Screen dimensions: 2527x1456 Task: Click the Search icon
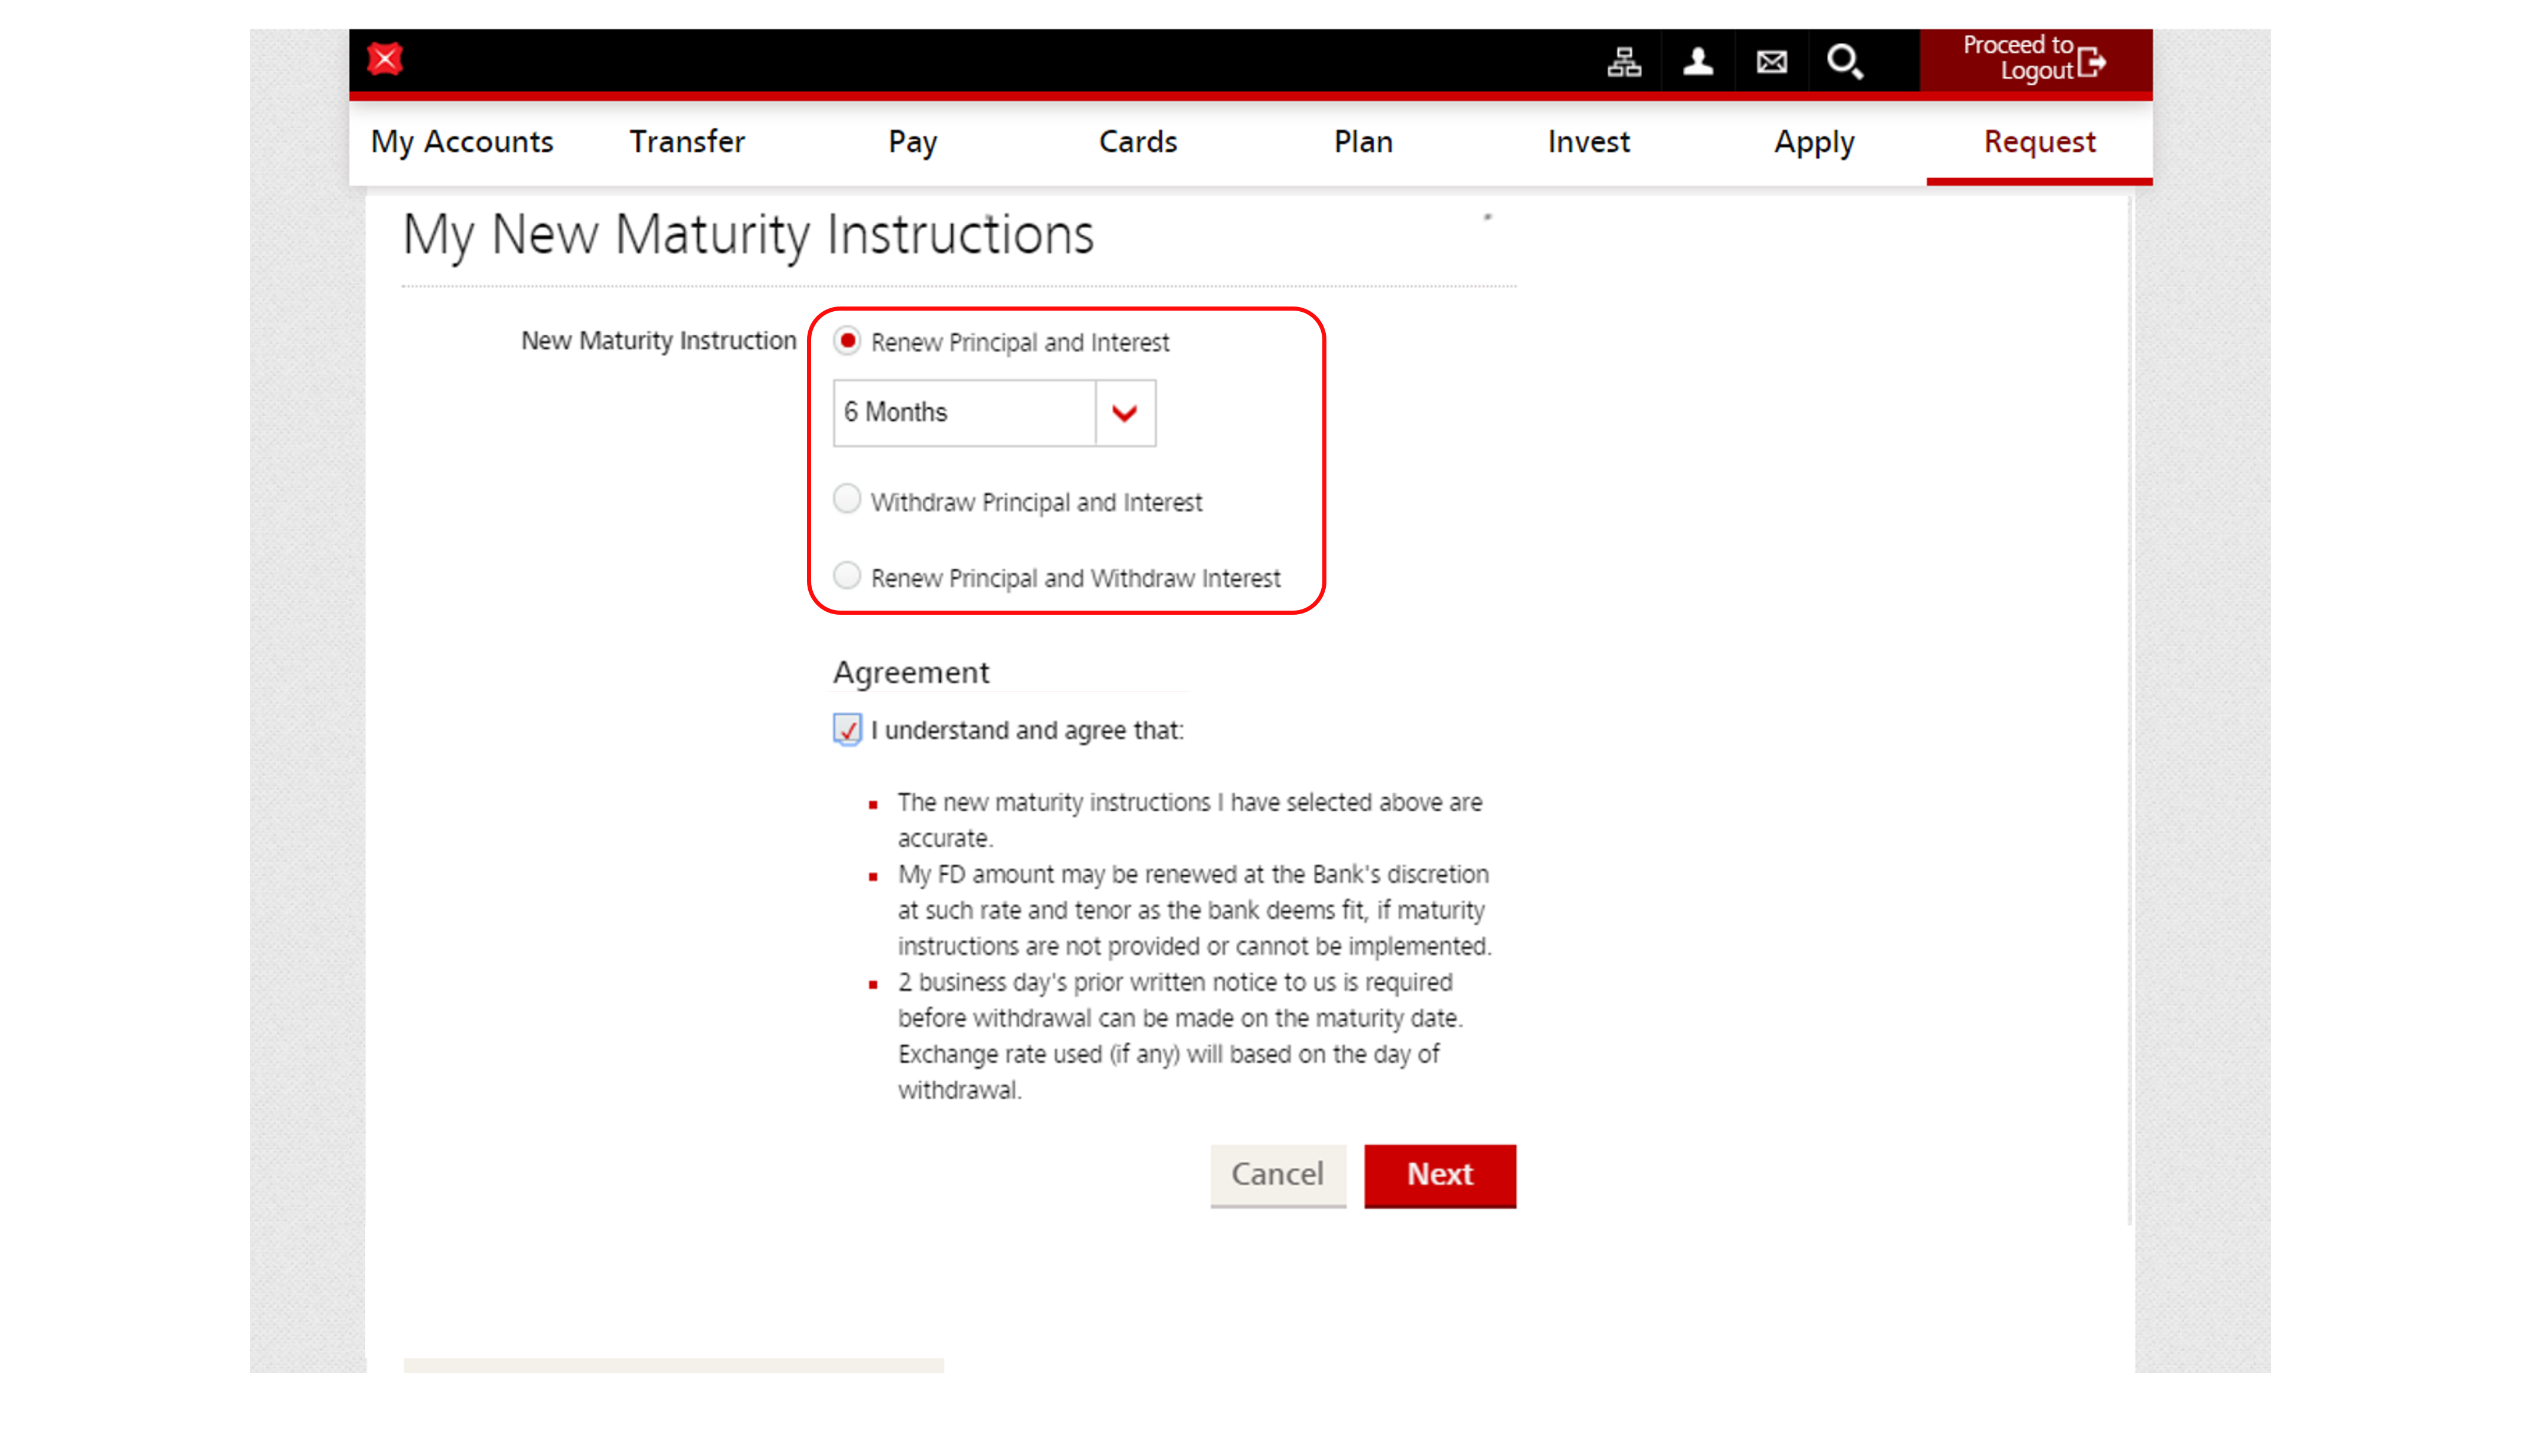pyautogui.click(x=1845, y=61)
